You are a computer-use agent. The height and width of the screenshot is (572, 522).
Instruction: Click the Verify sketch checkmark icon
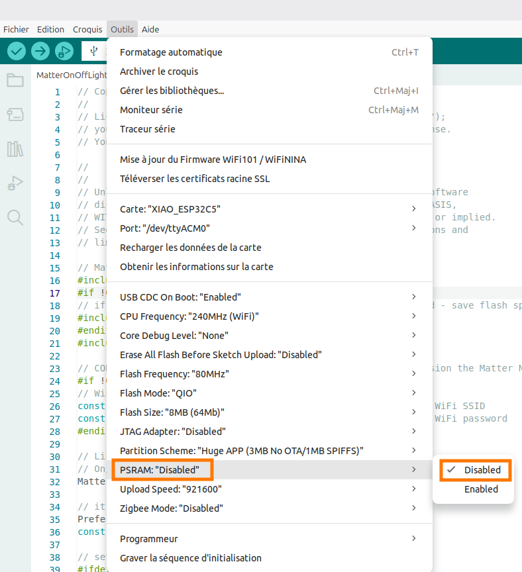pos(17,51)
